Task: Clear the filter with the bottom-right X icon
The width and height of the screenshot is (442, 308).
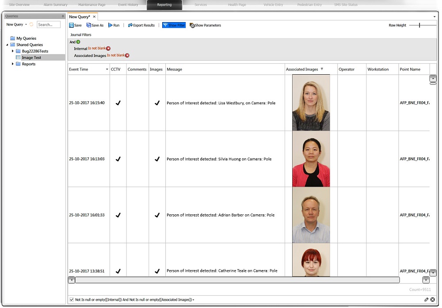Action: [433, 300]
